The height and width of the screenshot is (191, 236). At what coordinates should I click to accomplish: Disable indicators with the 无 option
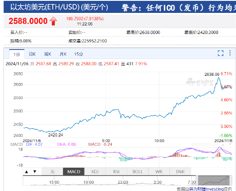point(52,172)
